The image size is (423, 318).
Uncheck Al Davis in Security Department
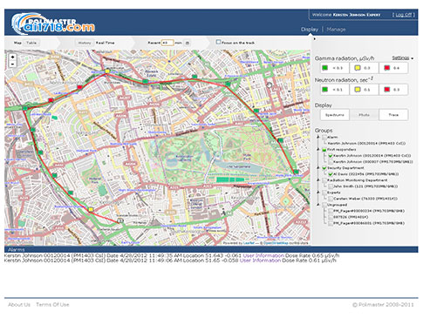tap(331, 174)
